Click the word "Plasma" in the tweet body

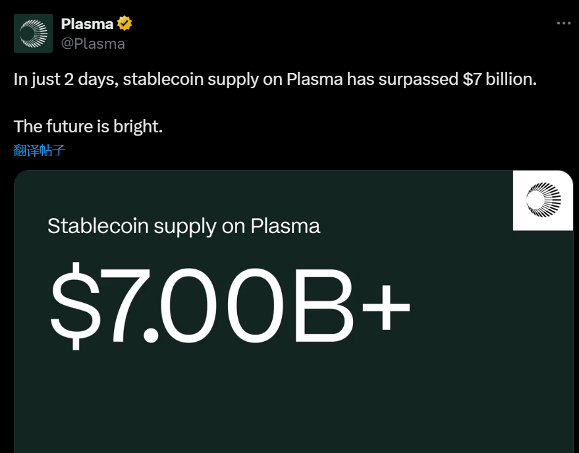315,80
